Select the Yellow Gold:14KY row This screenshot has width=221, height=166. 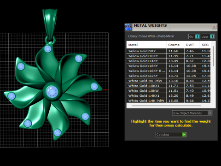point(169,61)
